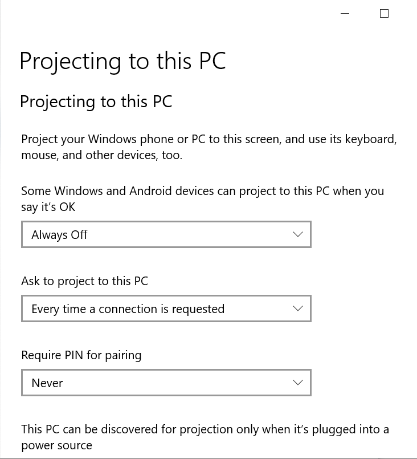Image resolution: width=417 pixels, height=459 pixels.
Task: Expand the Ask to project to this PC combo box
Action: [166, 308]
